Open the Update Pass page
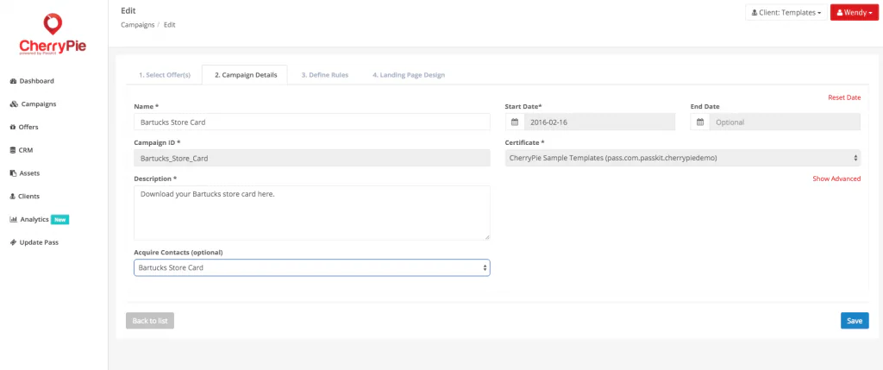883x370 pixels. (x=39, y=242)
